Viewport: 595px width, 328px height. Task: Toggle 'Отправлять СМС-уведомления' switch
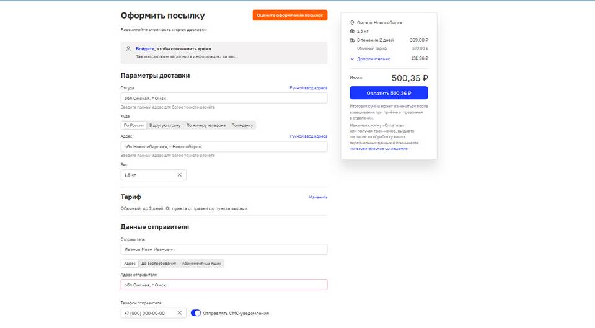pos(196,313)
